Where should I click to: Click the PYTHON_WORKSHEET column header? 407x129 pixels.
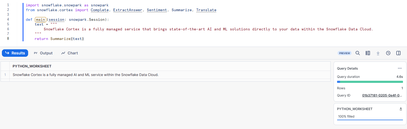coord(32,66)
